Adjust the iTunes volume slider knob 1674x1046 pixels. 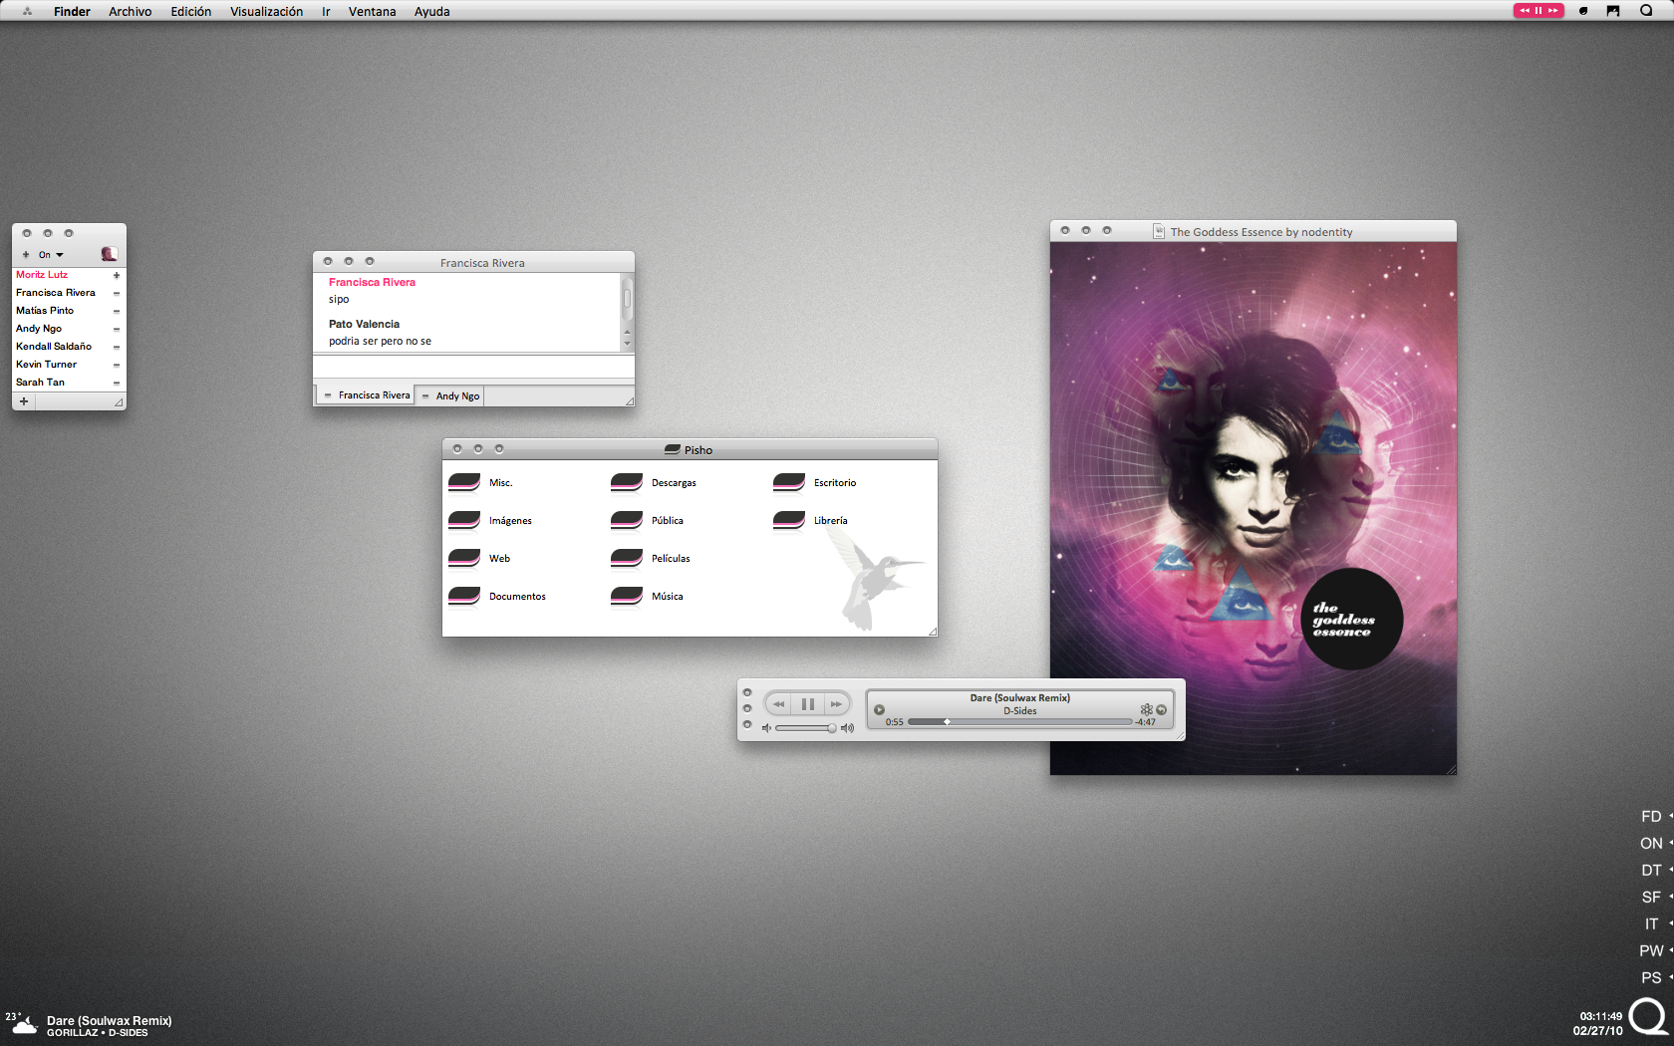tap(831, 728)
